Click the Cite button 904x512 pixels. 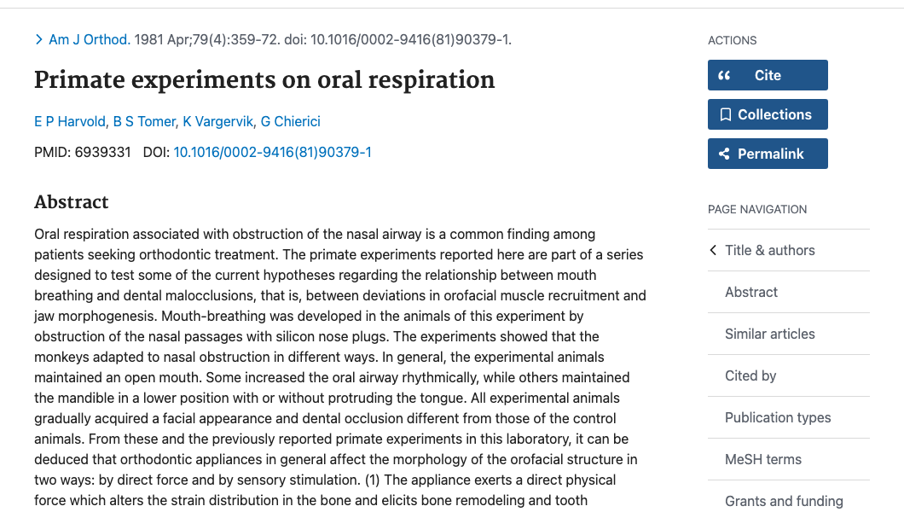767,75
